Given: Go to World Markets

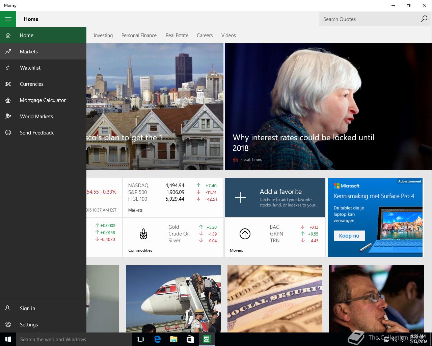Looking at the screenshot, I should pyautogui.click(x=43, y=116).
